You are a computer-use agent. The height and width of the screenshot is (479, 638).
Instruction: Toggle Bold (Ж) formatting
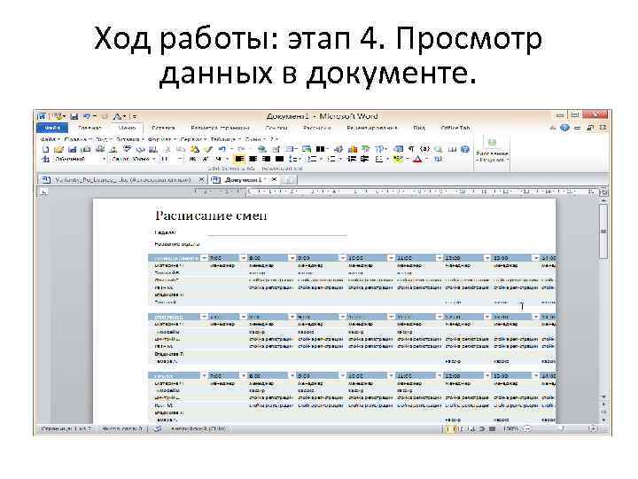pos(192,159)
